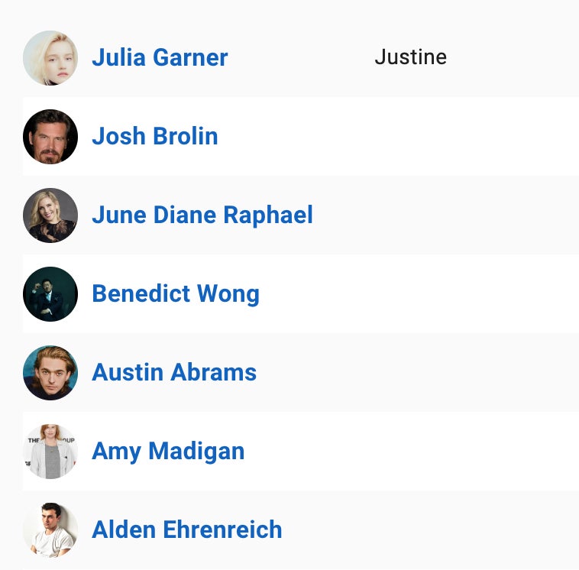The width and height of the screenshot is (579, 570).
Task: Click Amy Madigan's circular photo
Action: [x=50, y=452]
